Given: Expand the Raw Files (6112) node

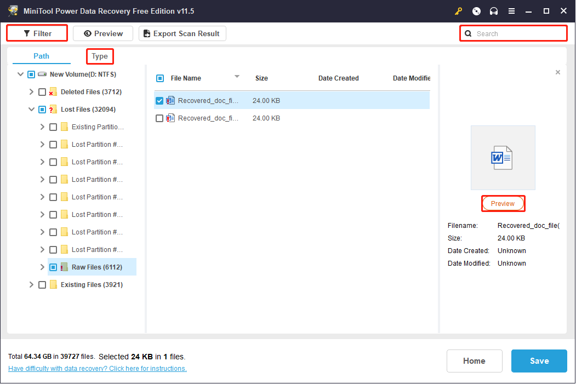Looking at the screenshot, I should pyautogui.click(x=42, y=267).
